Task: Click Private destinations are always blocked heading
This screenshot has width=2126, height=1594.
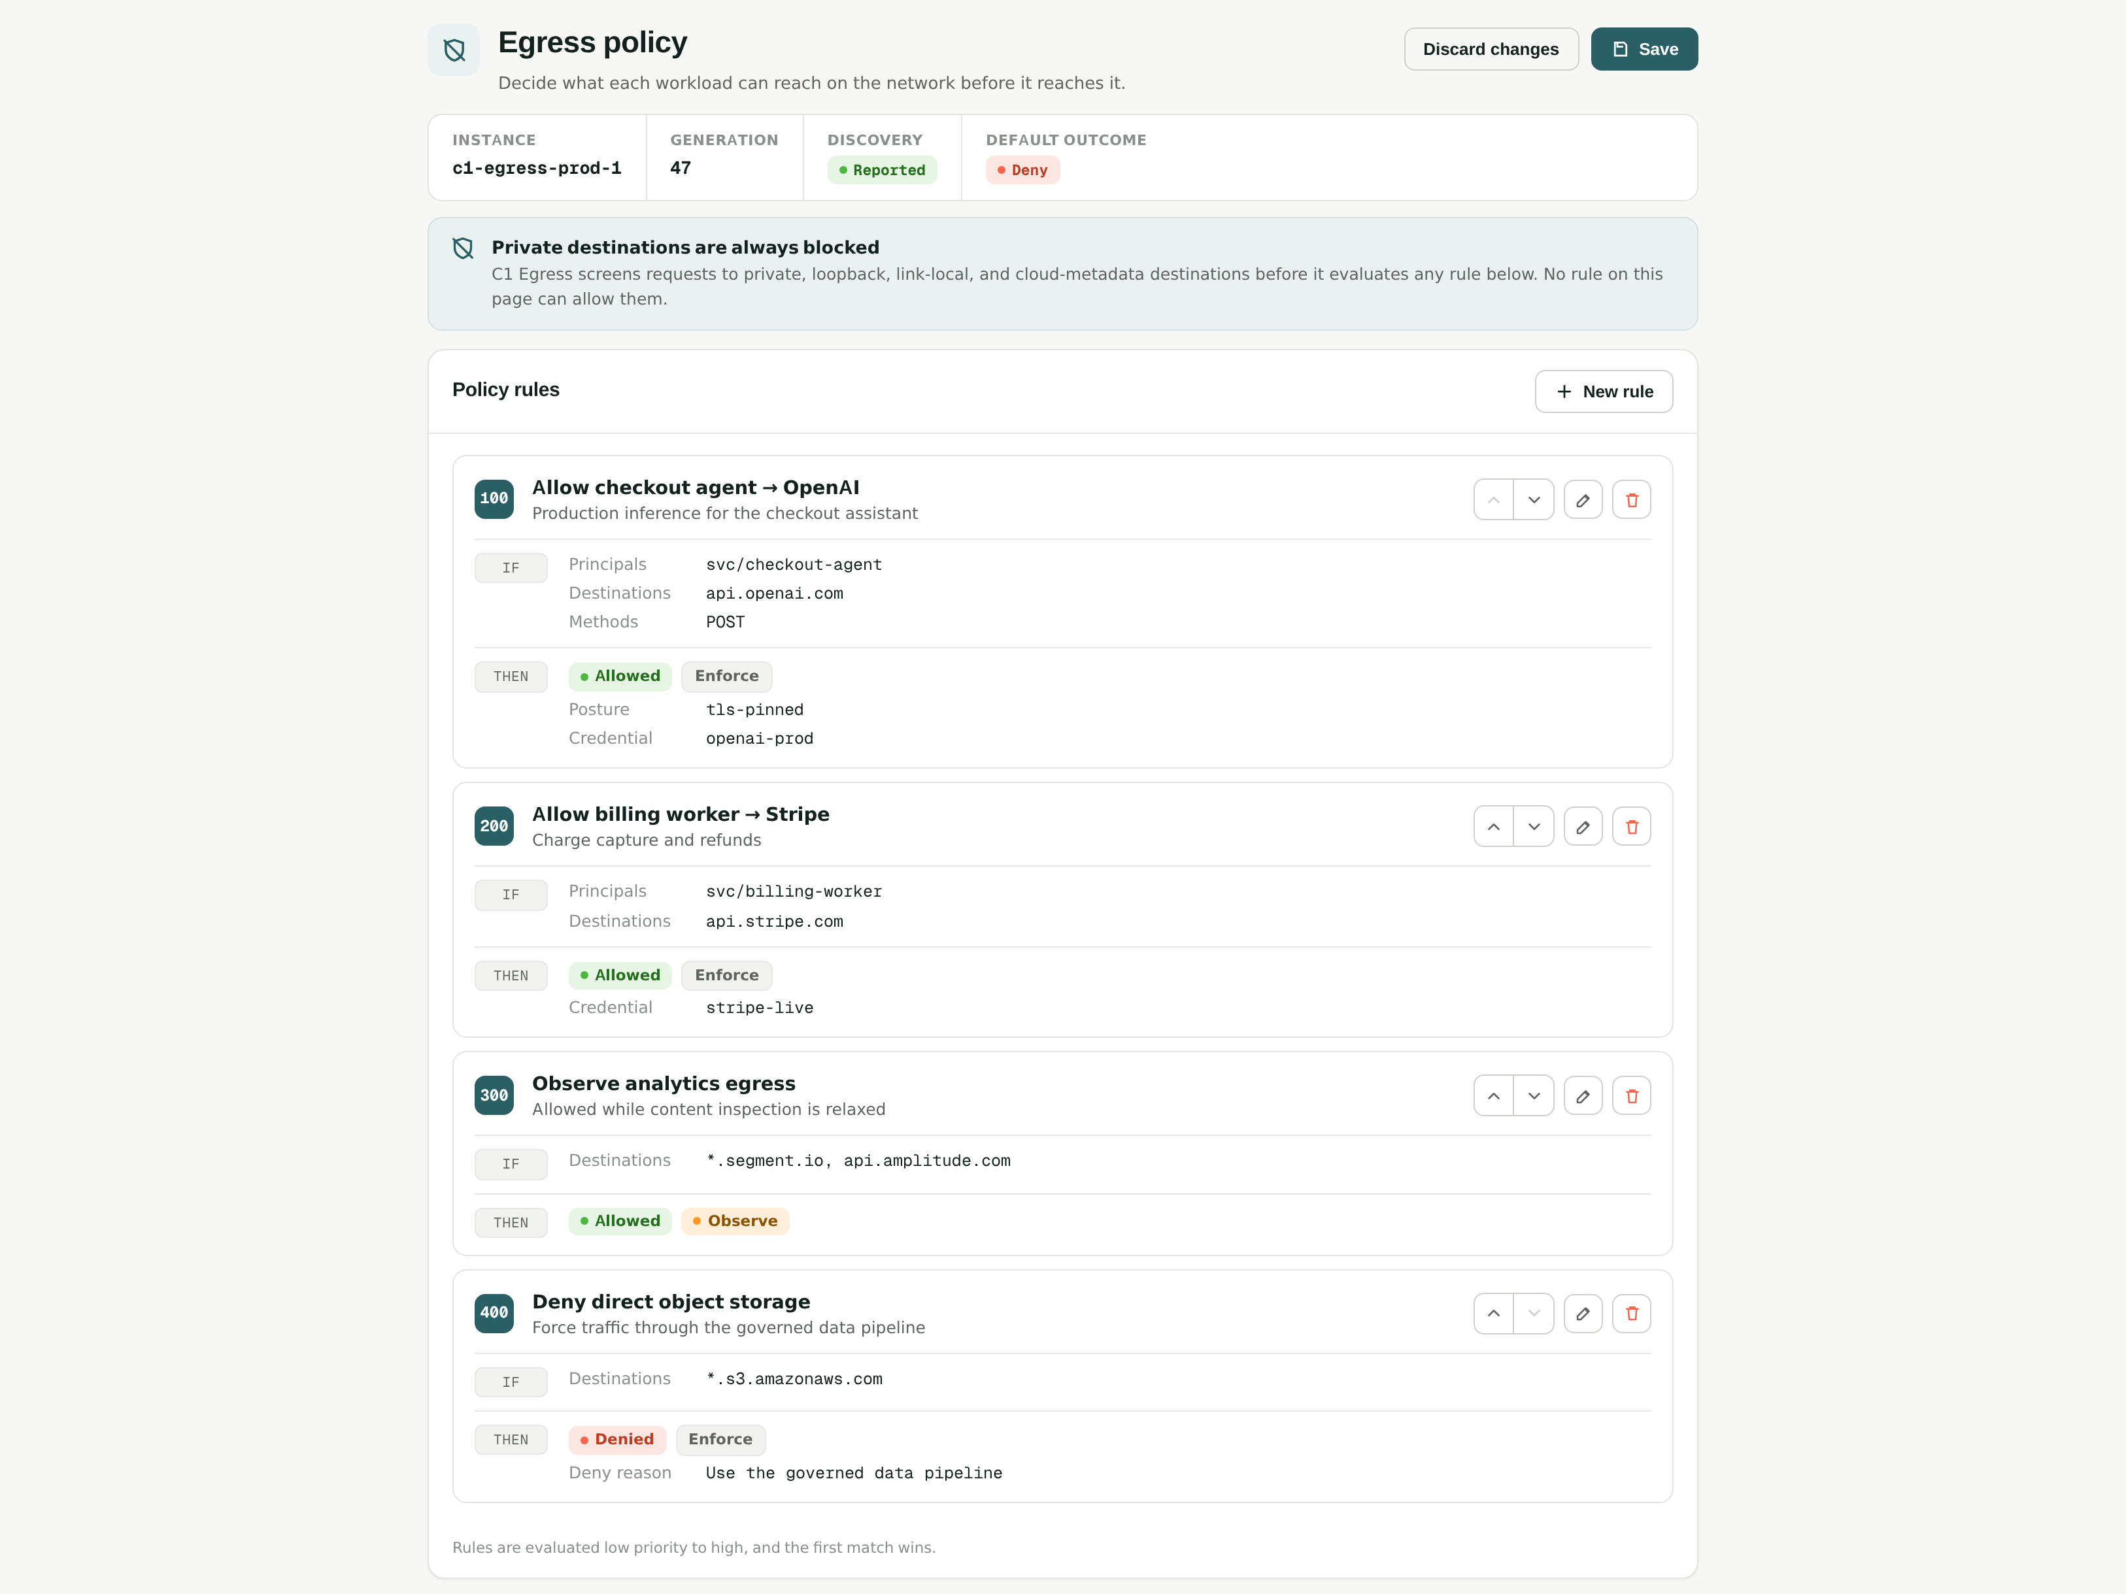Action: tap(685, 247)
